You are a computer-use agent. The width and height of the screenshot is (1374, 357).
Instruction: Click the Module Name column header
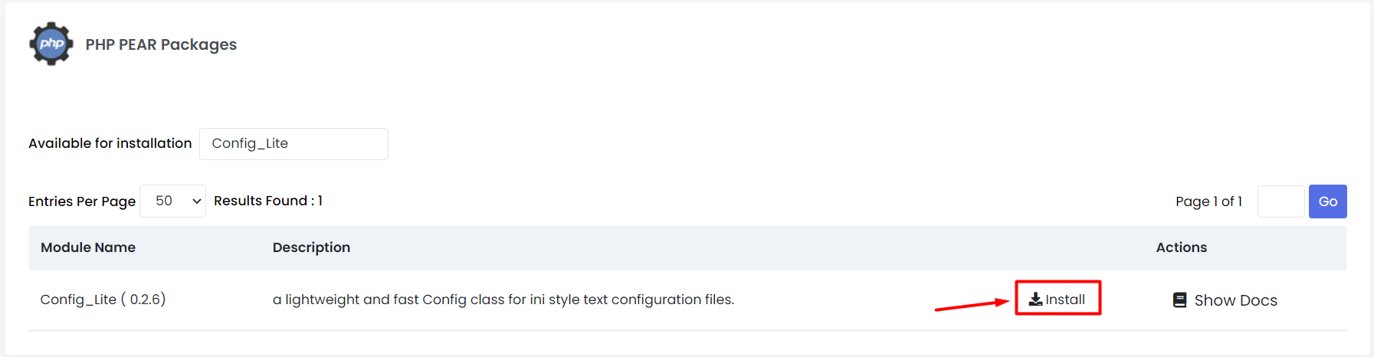click(x=88, y=247)
